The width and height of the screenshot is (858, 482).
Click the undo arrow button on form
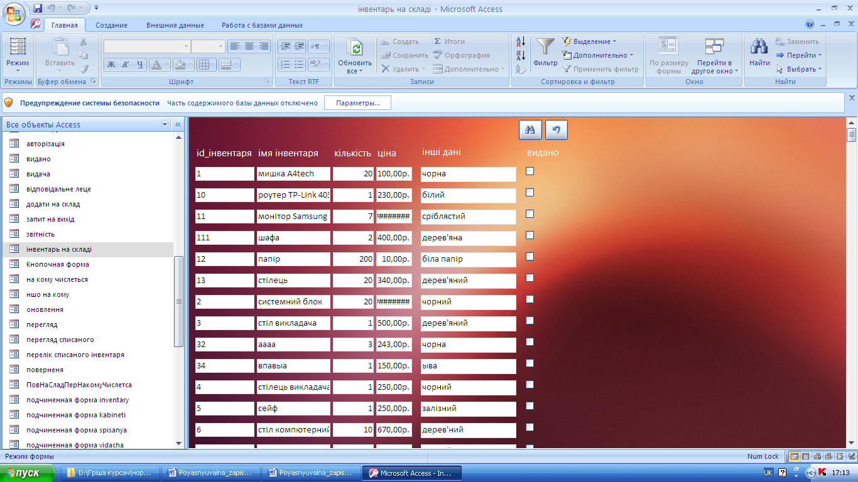[556, 130]
